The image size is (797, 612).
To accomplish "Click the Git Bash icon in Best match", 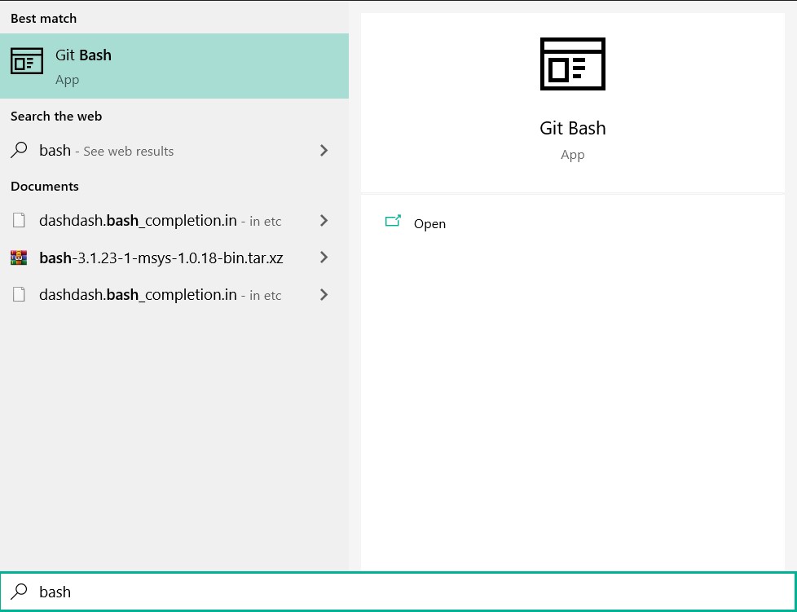I will [x=26, y=61].
